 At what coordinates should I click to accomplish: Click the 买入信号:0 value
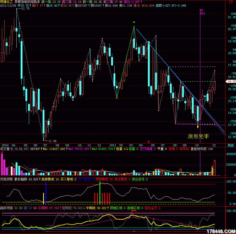[86, 179]
